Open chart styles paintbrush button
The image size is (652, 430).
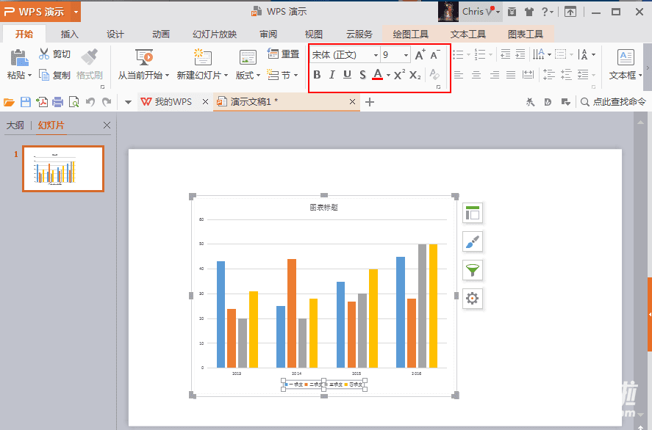(472, 241)
